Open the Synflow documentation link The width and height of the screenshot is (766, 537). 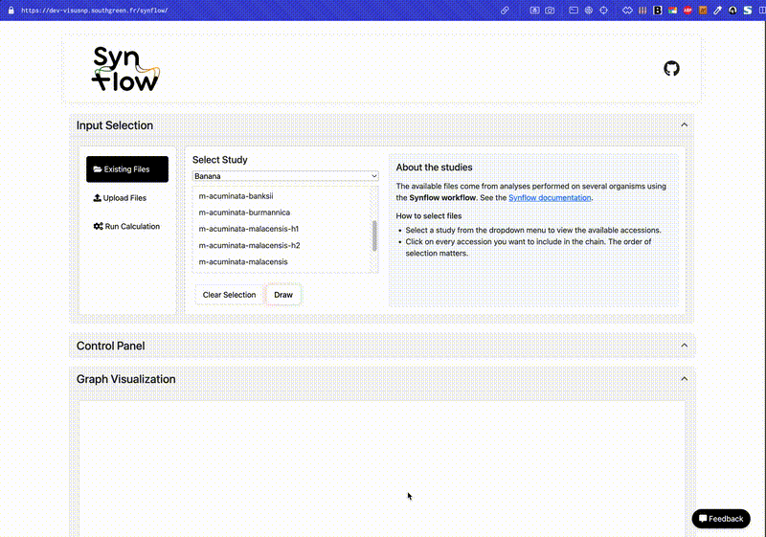pos(550,198)
